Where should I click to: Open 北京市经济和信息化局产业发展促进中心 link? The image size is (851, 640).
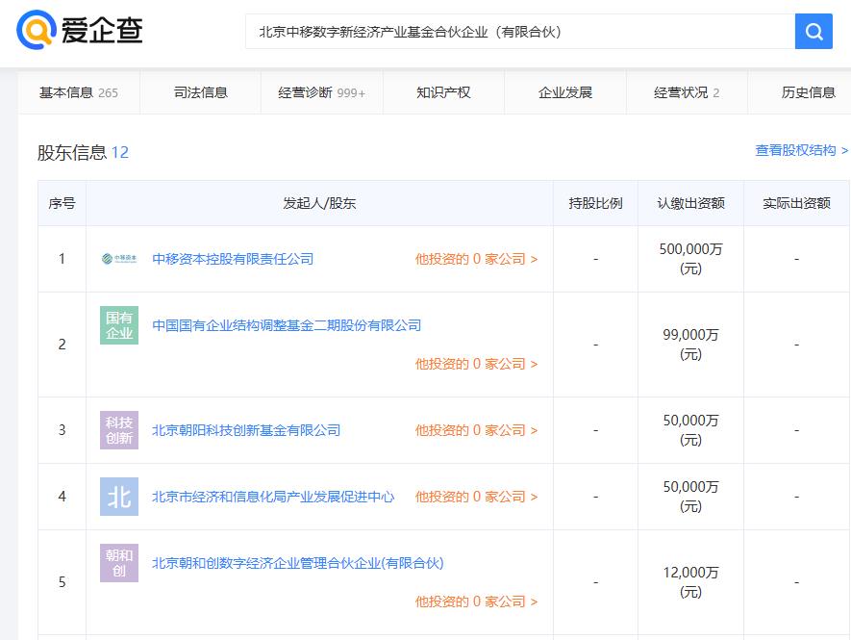(x=273, y=496)
